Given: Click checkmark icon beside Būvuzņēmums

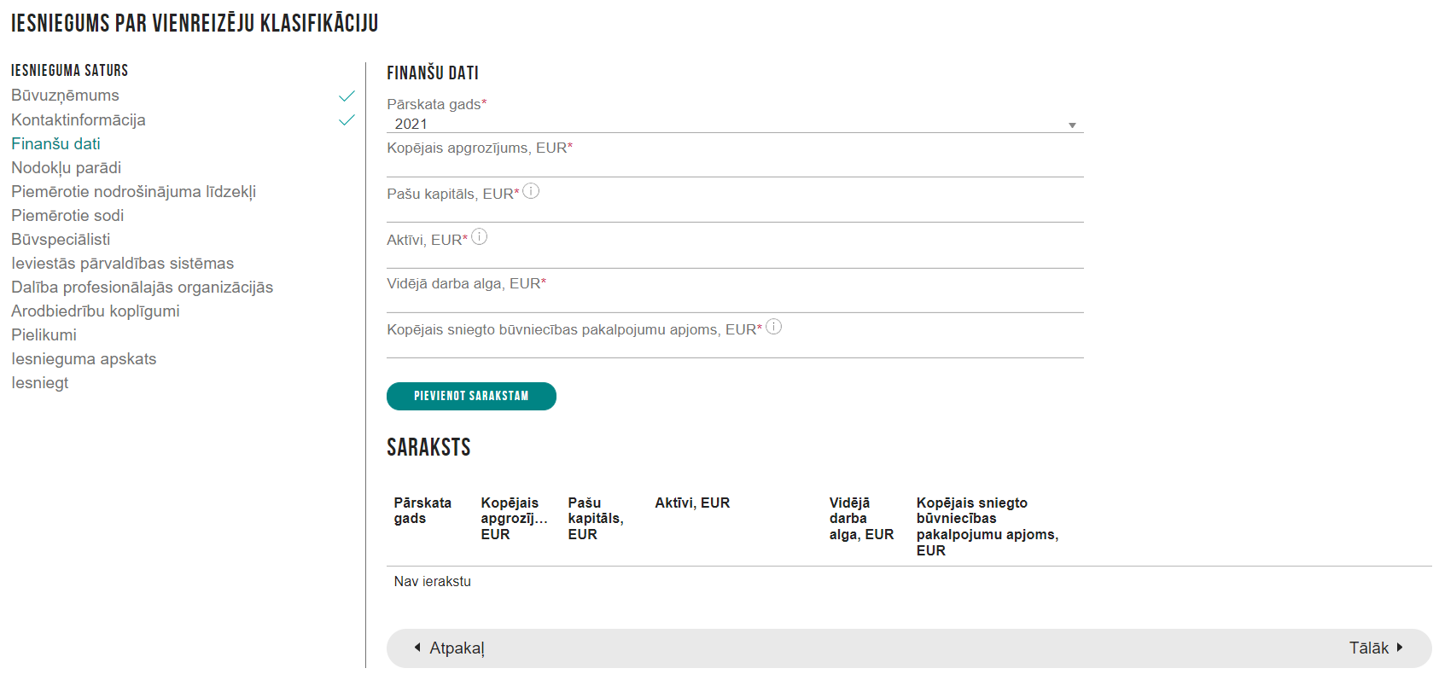Looking at the screenshot, I should pos(347,96).
